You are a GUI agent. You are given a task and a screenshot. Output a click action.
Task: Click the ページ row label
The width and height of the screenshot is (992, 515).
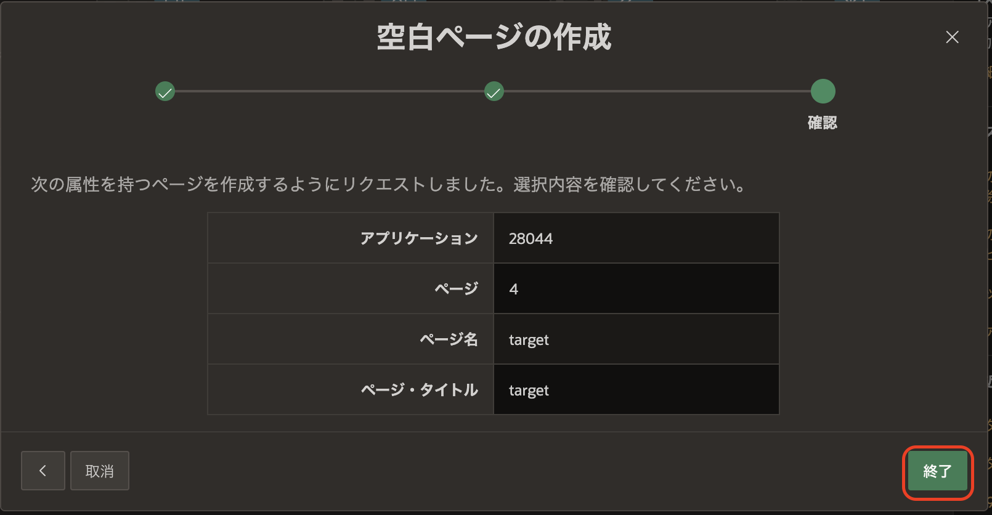[x=457, y=289]
